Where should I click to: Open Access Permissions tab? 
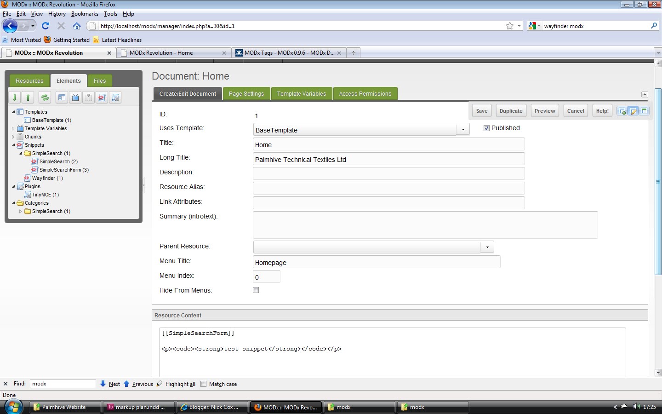365,94
